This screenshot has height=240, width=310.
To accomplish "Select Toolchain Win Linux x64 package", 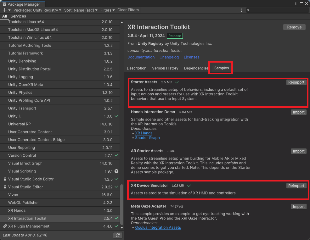I will point(60,37).
